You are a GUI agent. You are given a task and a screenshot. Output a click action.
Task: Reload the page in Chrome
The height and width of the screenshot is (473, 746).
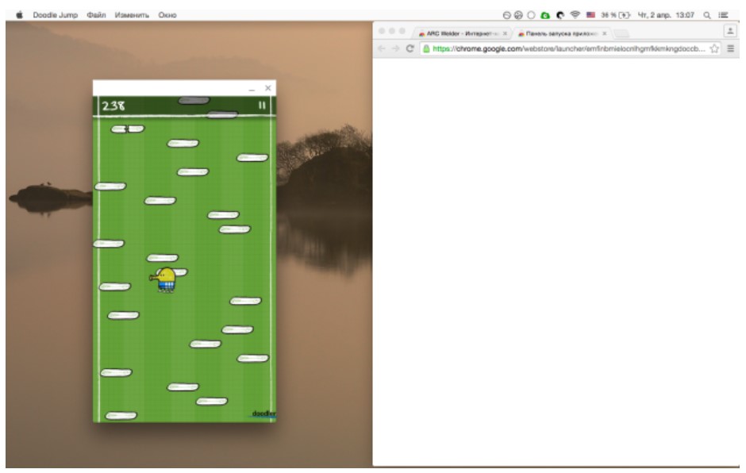tap(410, 48)
